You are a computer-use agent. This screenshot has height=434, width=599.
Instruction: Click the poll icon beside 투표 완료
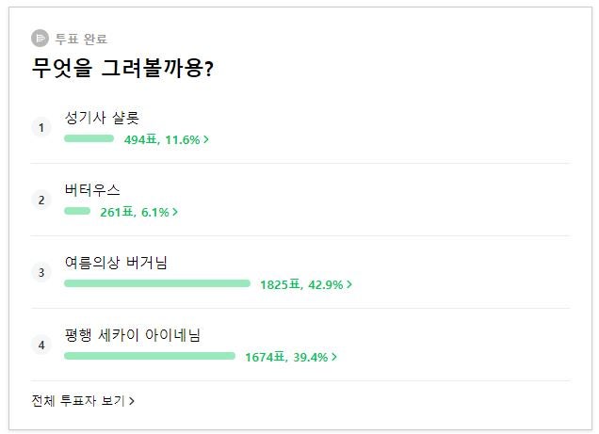(40, 39)
